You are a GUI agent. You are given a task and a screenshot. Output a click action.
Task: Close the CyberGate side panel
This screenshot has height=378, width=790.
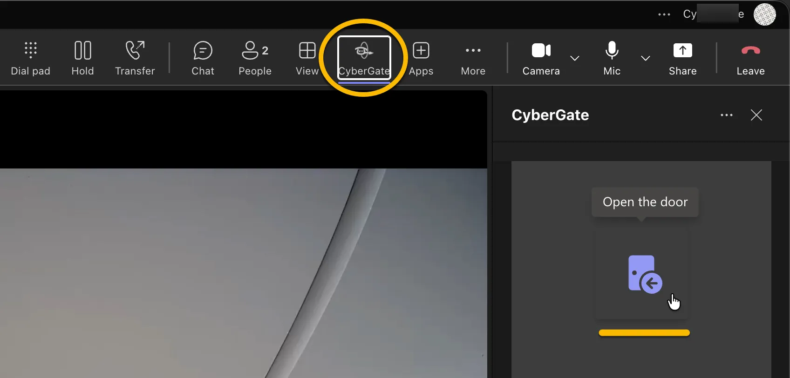point(756,115)
